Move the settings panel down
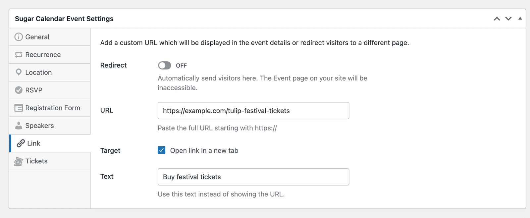 pyautogui.click(x=508, y=19)
